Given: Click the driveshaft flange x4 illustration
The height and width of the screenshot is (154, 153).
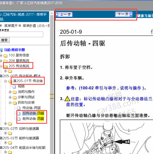Looking at the screenshot, I should pyautogui.click(x=106, y=137).
